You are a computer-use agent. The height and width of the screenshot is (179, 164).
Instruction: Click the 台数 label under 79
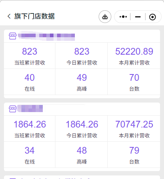point(134,162)
